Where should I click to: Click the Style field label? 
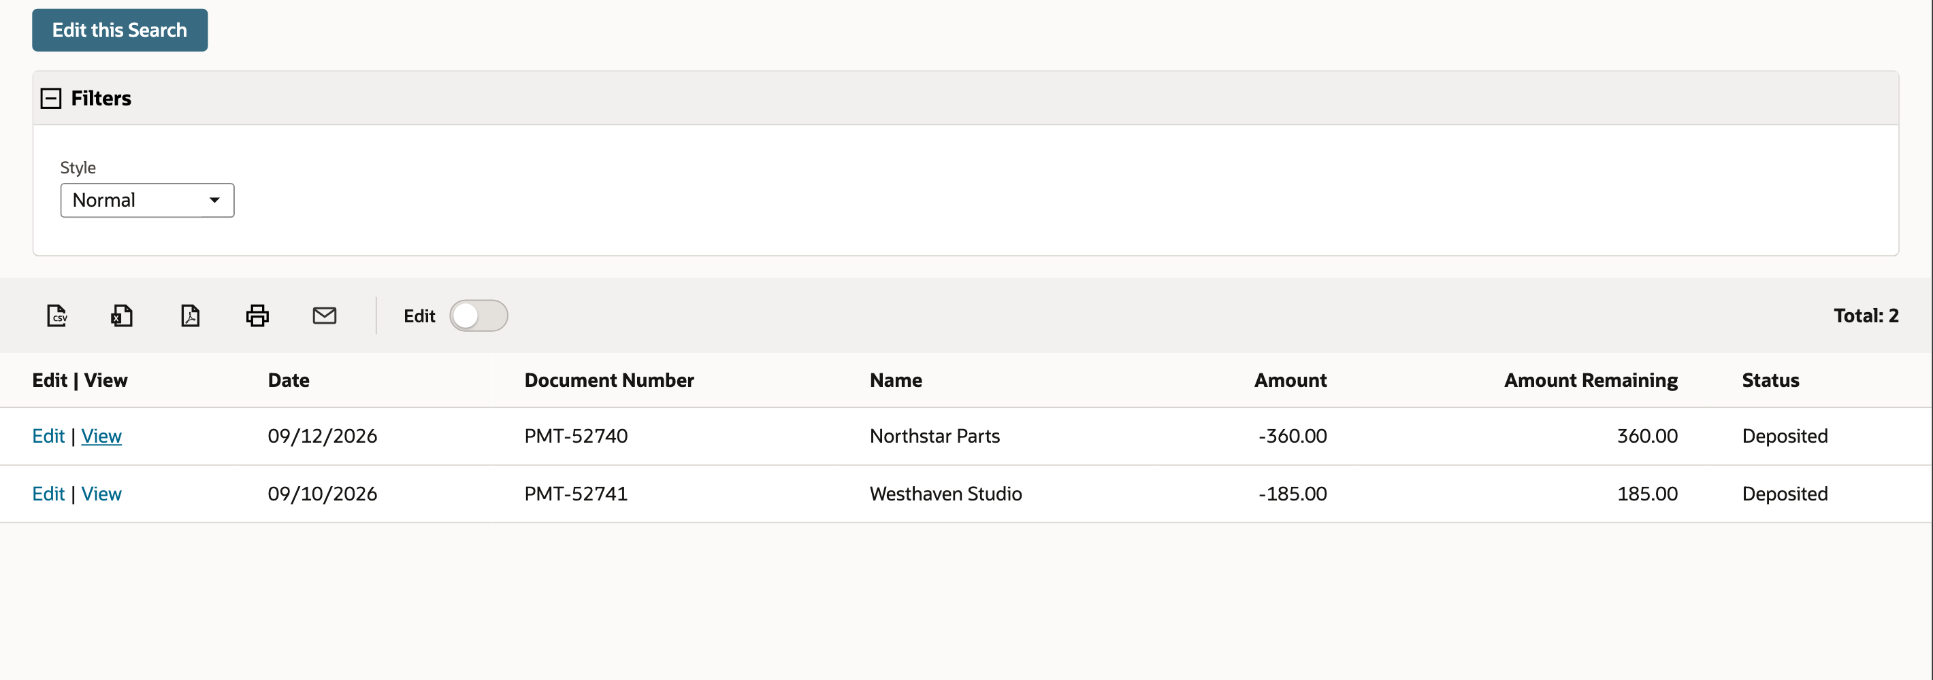point(78,167)
